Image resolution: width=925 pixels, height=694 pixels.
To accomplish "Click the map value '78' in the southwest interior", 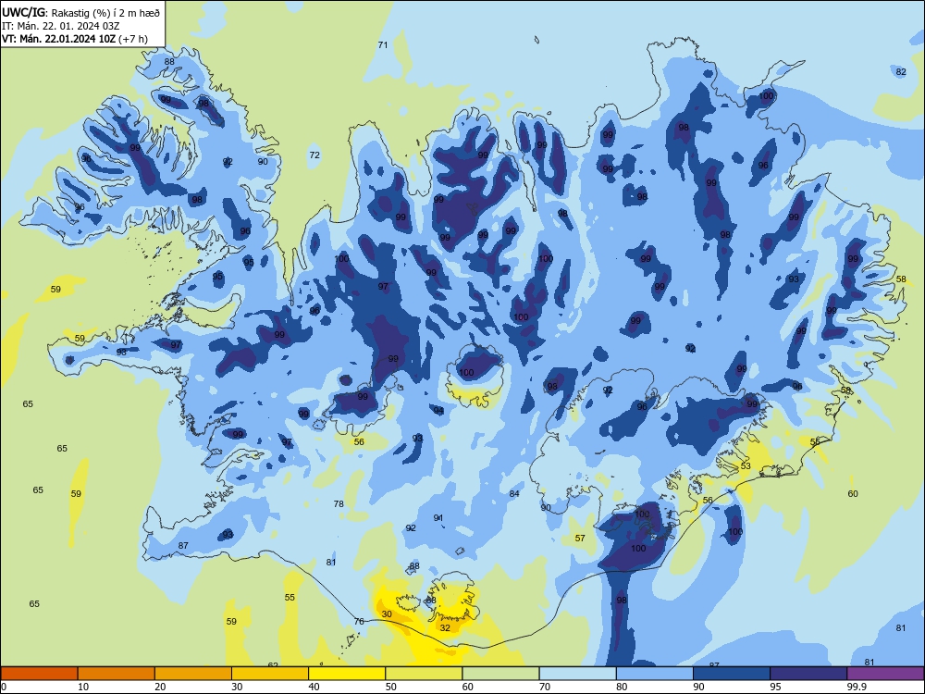I will point(339,504).
